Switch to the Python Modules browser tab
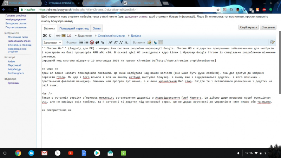 (x=21, y=3)
